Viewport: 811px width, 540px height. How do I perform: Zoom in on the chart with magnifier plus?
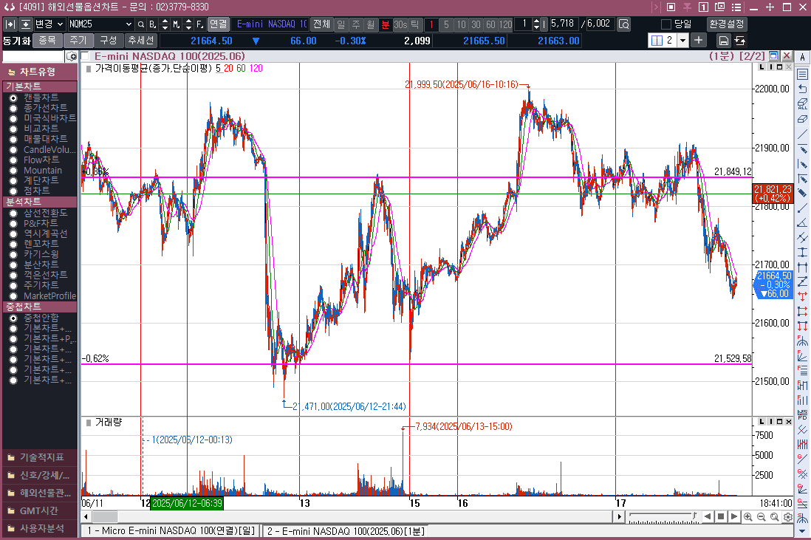click(x=748, y=516)
